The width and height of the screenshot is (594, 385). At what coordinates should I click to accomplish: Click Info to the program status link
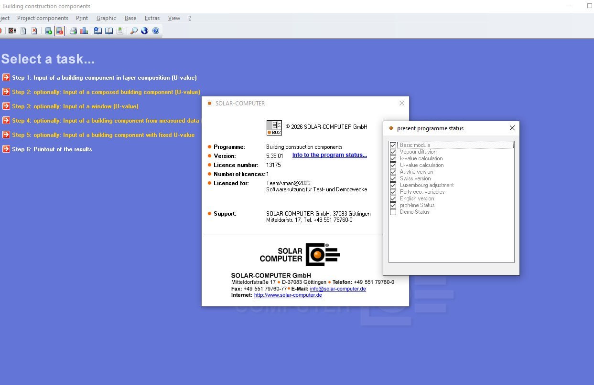(x=330, y=155)
